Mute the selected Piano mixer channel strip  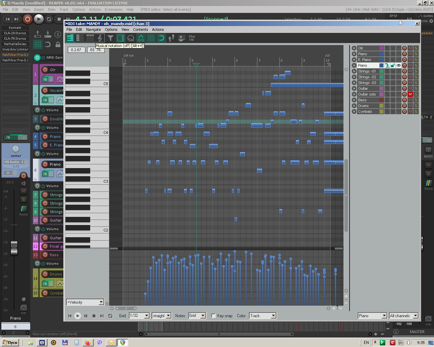pyautogui.click(x=23, y=191)
